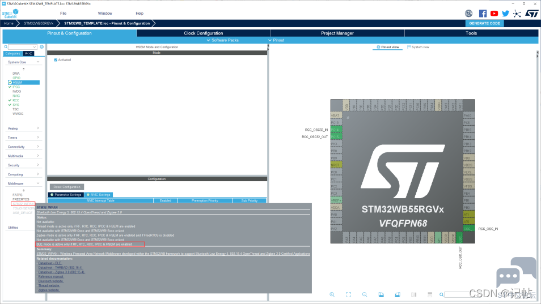Zoom in on the pinout view
541x304 pixels.
pos(332,295)
